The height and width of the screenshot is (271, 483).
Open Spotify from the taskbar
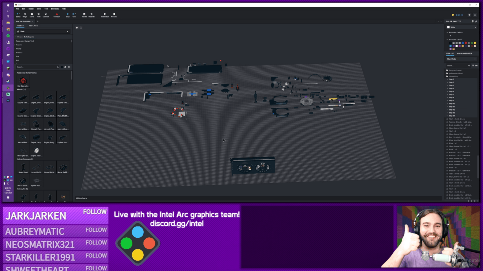coord(8,36)
